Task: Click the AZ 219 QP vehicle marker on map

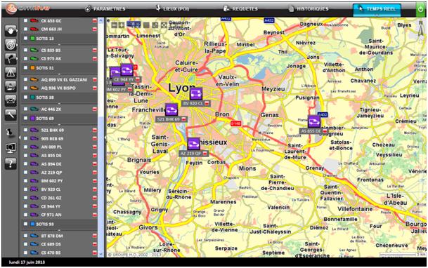Action: (193, 144)
